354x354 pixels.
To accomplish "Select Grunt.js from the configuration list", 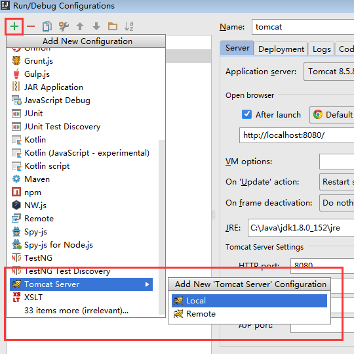I will [x=82, y=61].
